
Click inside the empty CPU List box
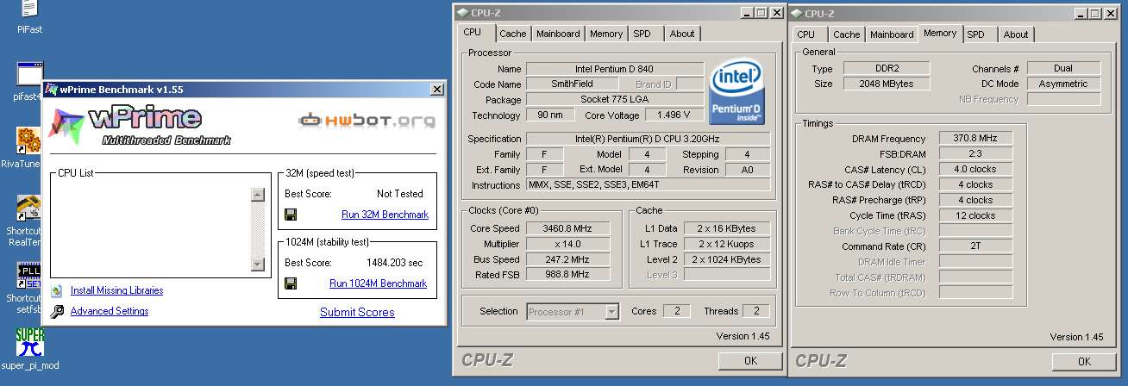[x=150, y=228]
